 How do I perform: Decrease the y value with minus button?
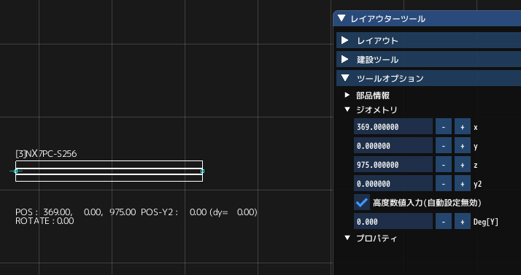point(444,145)
